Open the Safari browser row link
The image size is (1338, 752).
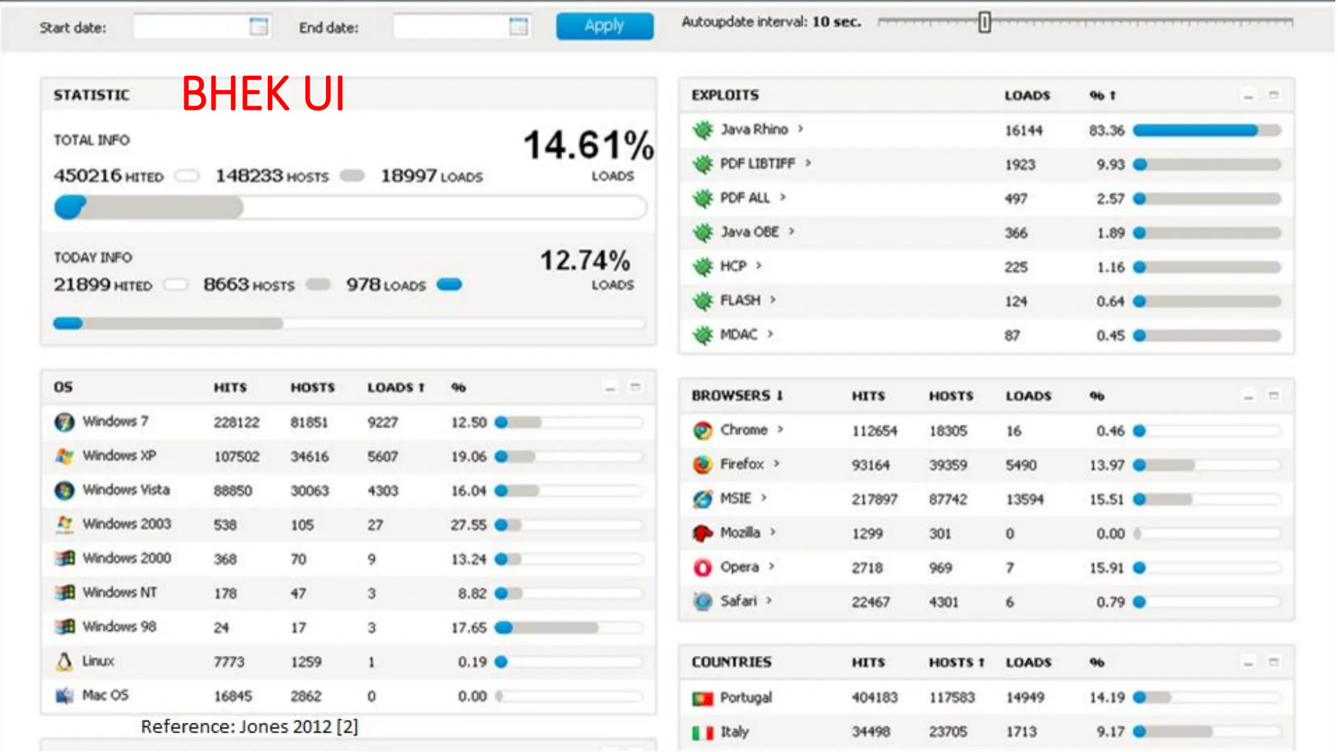point(738,601)
